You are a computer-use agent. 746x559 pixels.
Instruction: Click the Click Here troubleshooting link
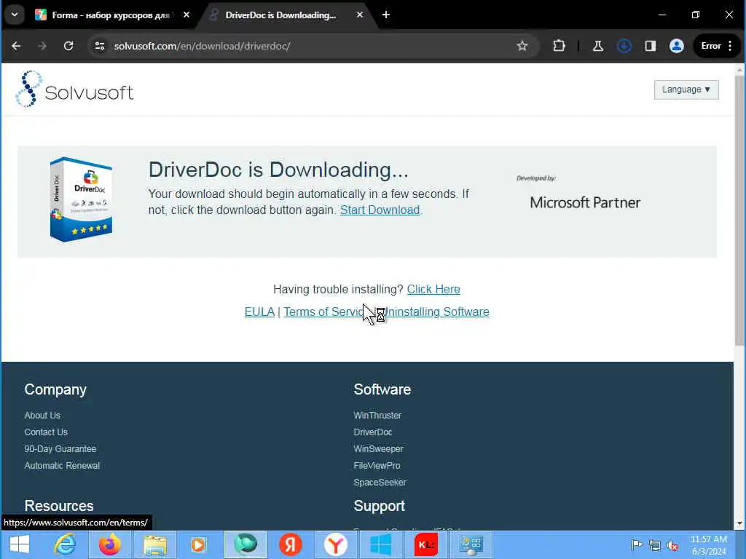[433, 289]
